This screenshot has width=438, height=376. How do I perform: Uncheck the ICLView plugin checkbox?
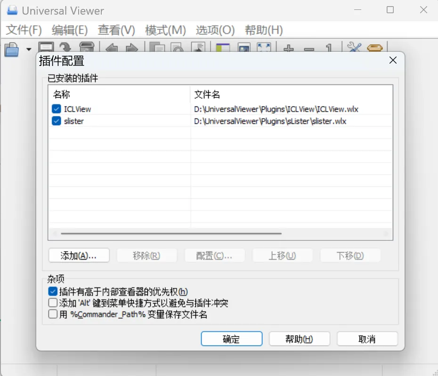point(57,109)
